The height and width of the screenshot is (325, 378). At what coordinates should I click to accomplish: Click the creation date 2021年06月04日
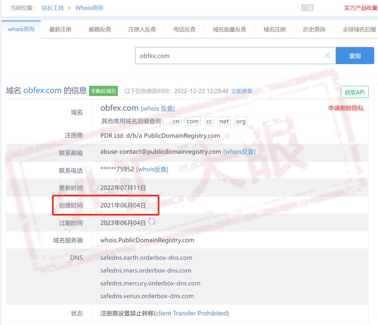point(123,205)
